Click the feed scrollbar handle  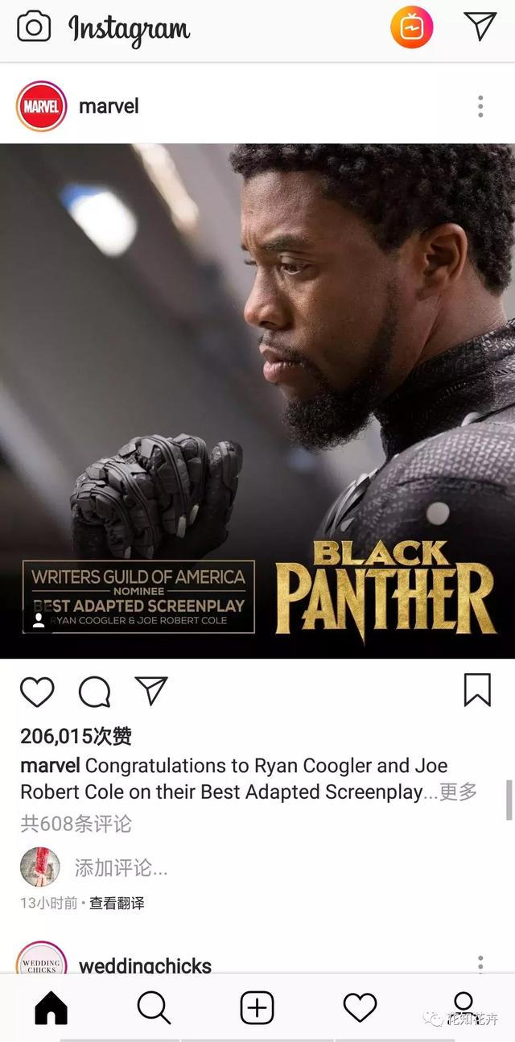[x=509, y=800]
